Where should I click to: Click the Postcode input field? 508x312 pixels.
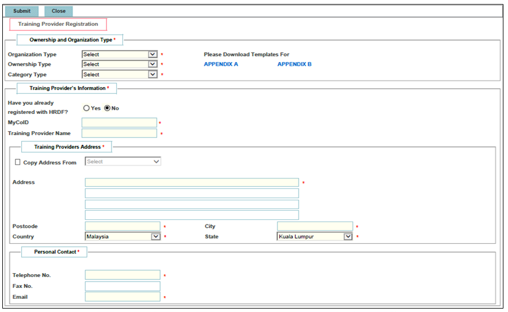[x=122, y=226]
